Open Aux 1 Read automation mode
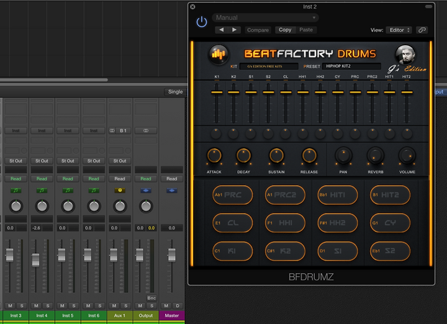The height and width of the screenshot is (324, 447). 120,179
